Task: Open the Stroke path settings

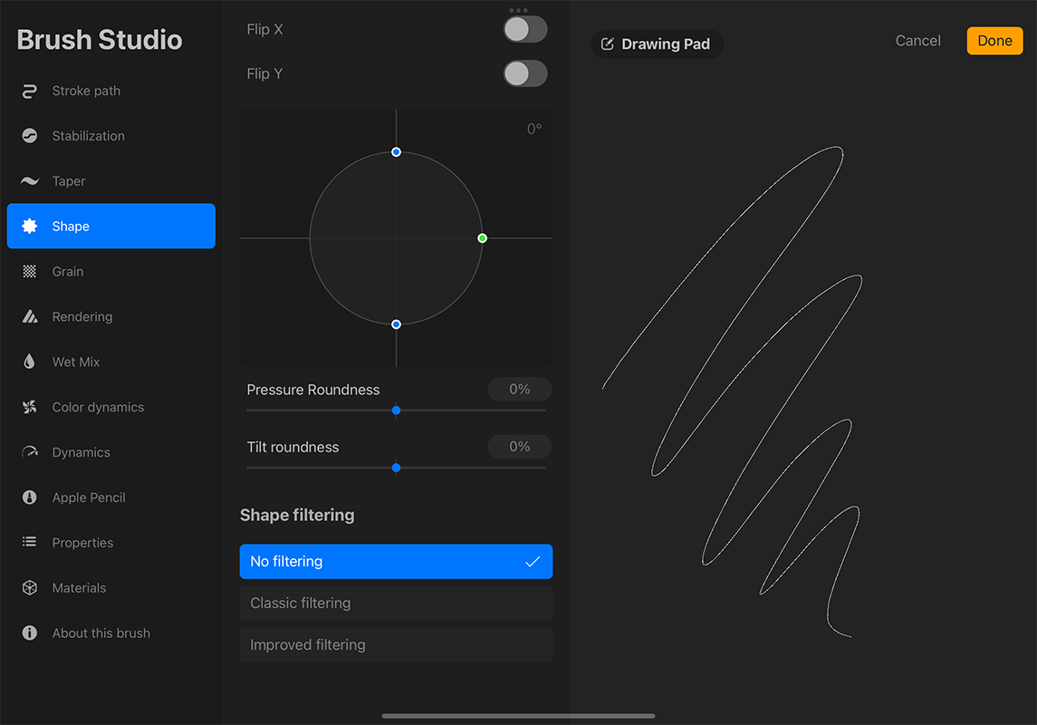Action: pyautogui.click(x=86, y=91)
